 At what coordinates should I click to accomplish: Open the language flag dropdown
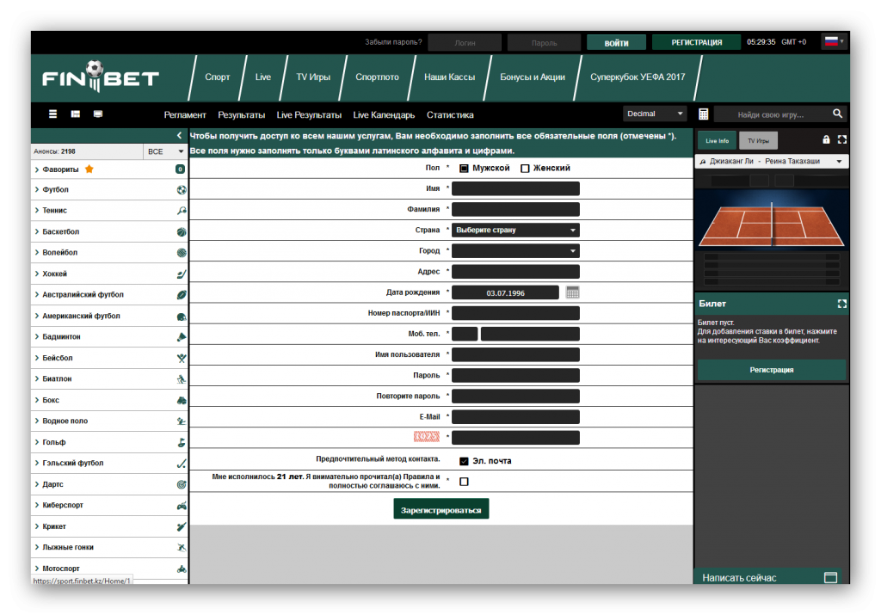click(x=835, y=41)
